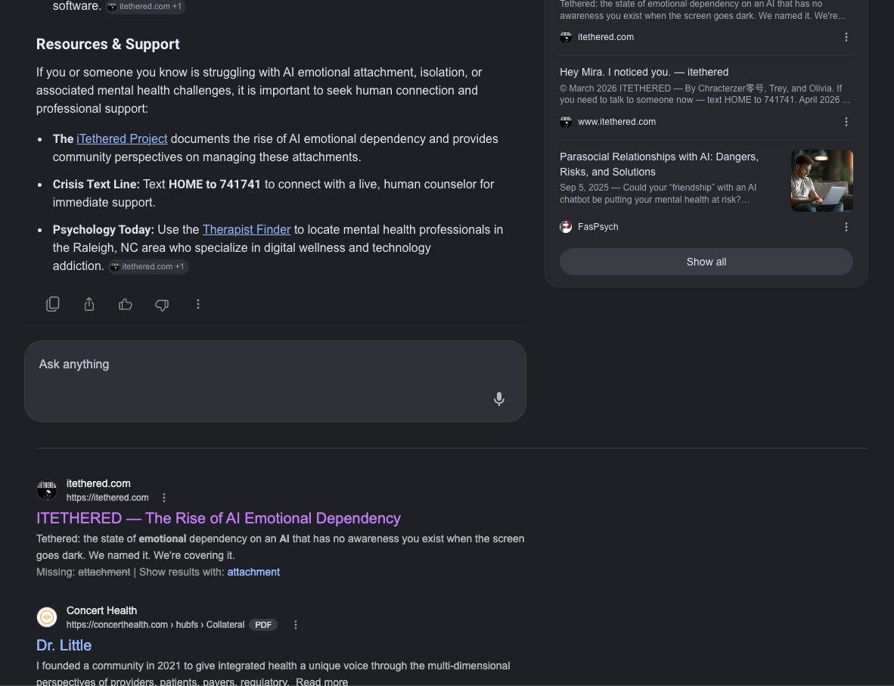Show results with 'attachment' link
The width and height of the screenshot is (894, 686).
point(253,572)
